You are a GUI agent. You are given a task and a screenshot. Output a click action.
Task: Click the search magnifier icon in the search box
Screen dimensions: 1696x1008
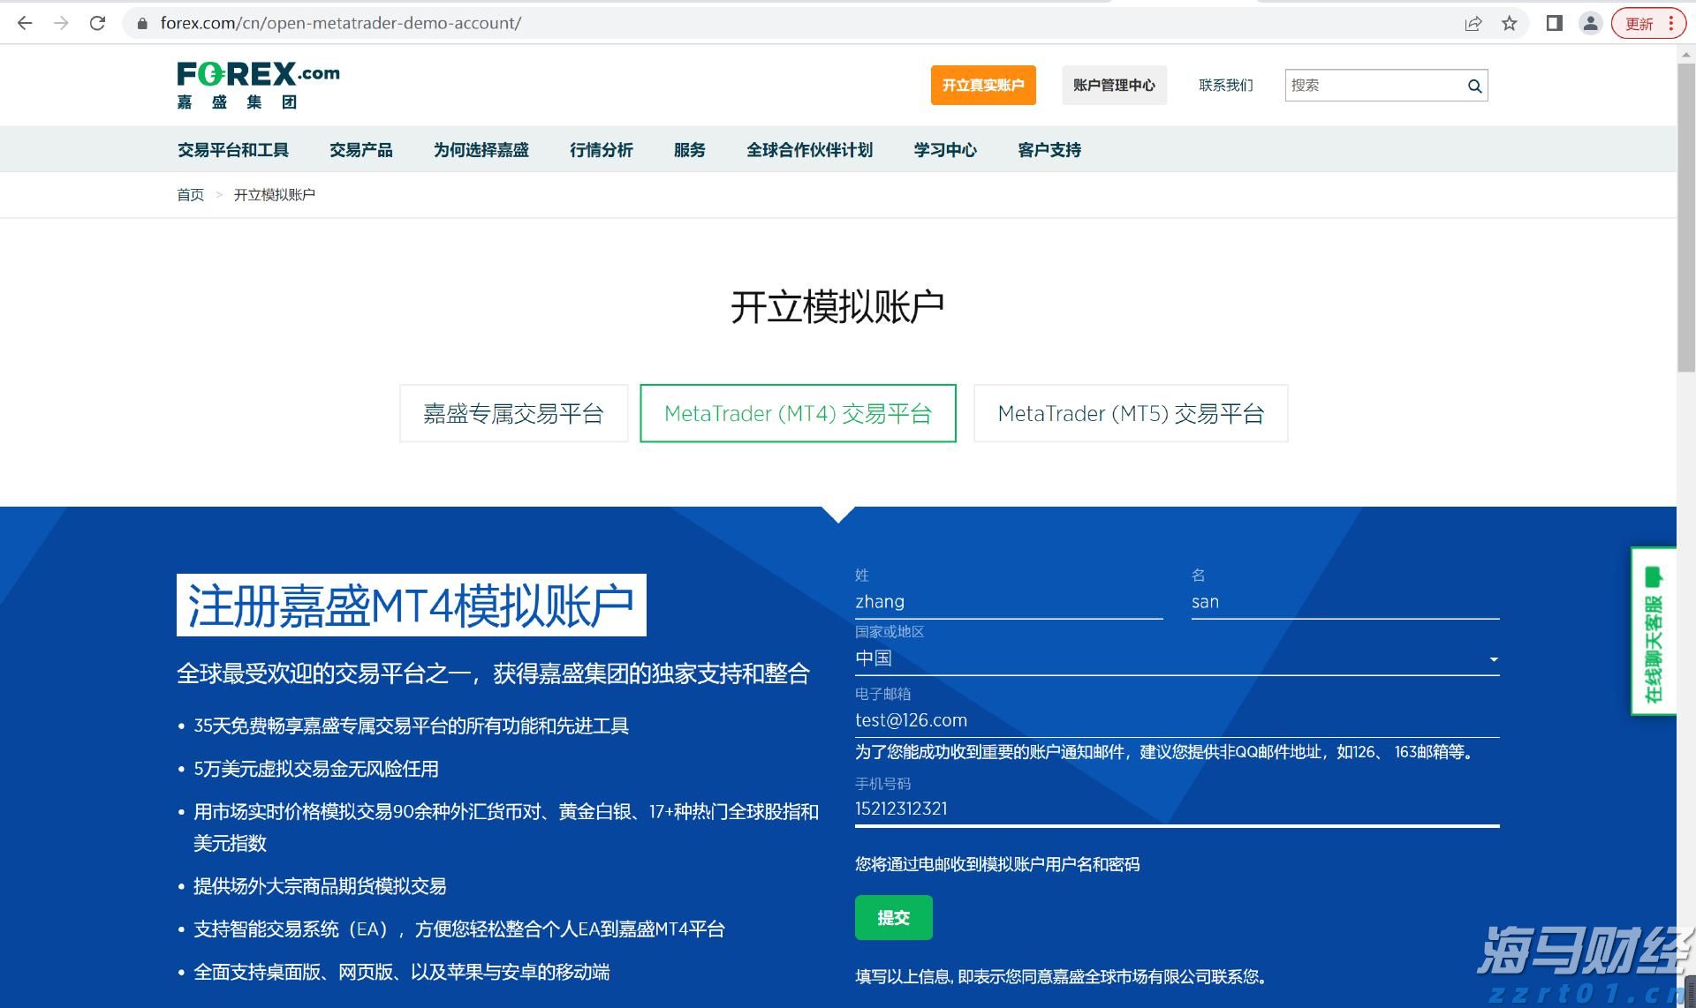(x=1473, y=85)
